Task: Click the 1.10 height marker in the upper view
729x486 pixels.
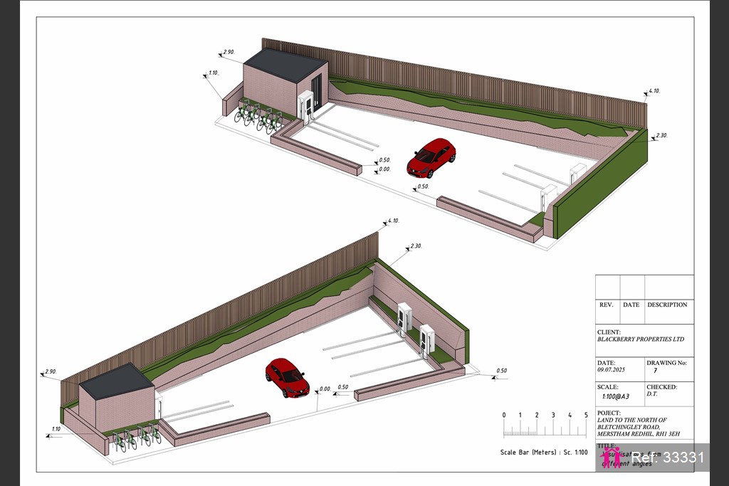Action: [213, 73]
